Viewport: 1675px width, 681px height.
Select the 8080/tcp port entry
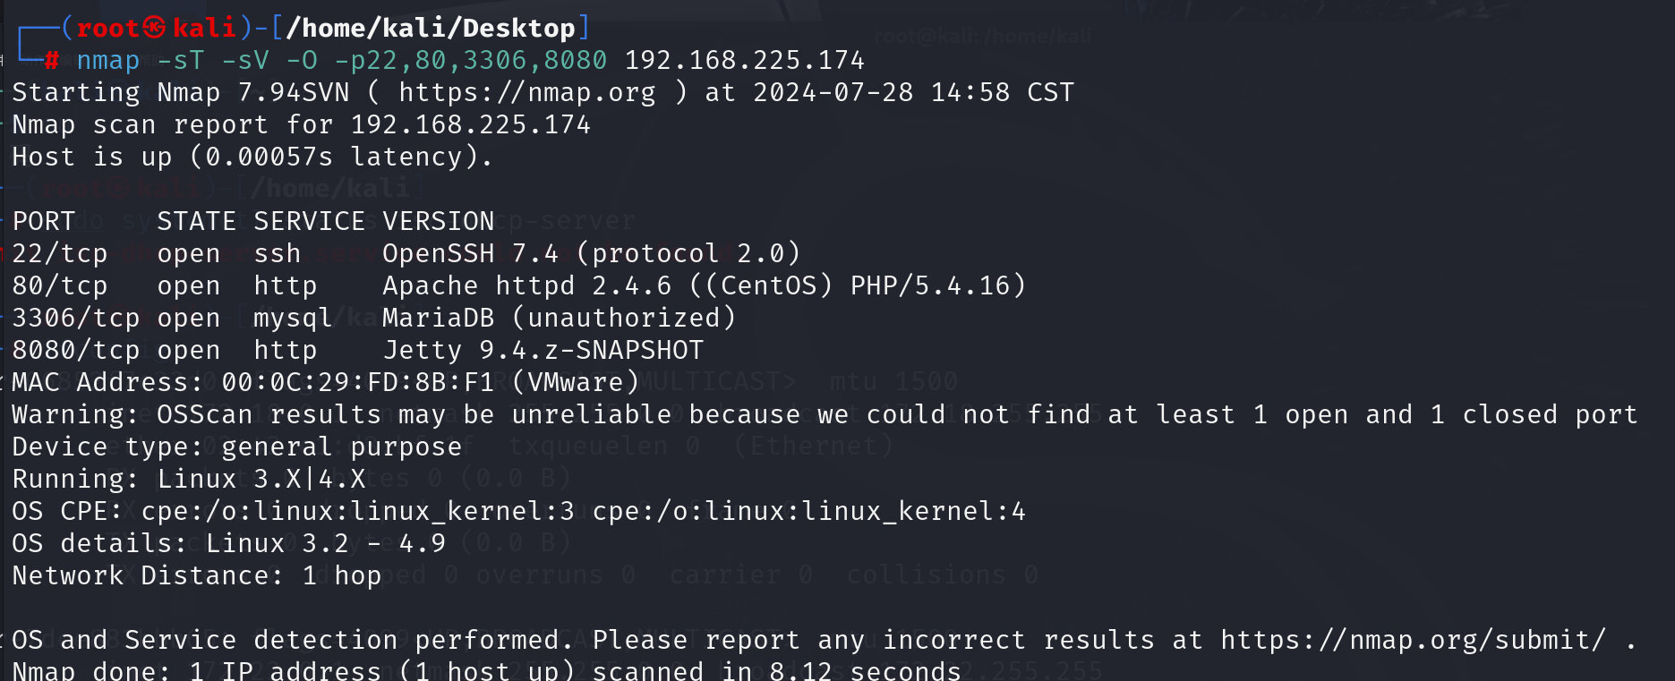coord(76,351)
